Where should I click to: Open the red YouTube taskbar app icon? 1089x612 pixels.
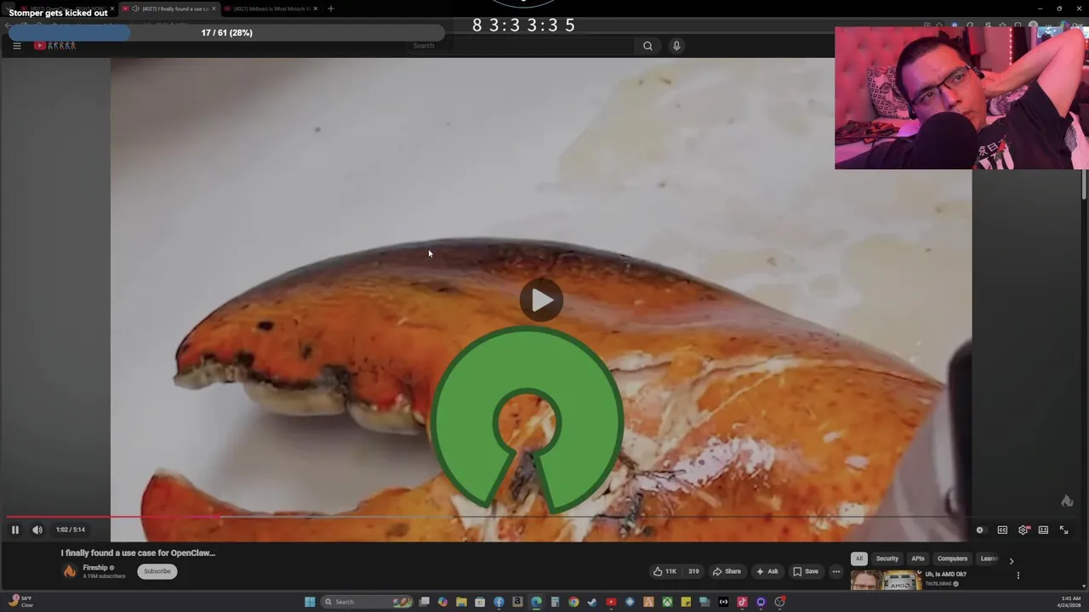tap(611, 602)
